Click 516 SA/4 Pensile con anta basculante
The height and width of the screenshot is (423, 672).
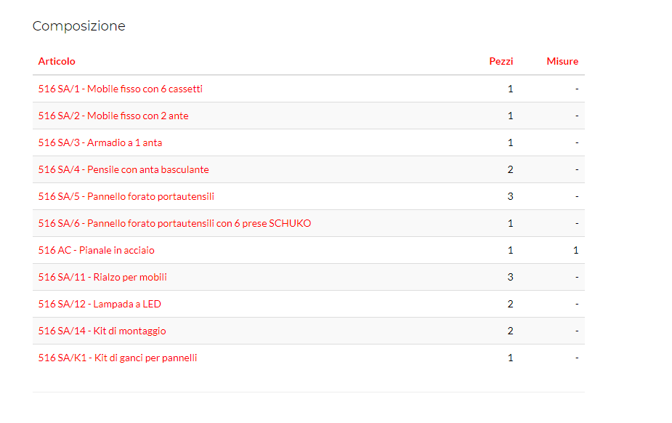click(x=124, y=169)
